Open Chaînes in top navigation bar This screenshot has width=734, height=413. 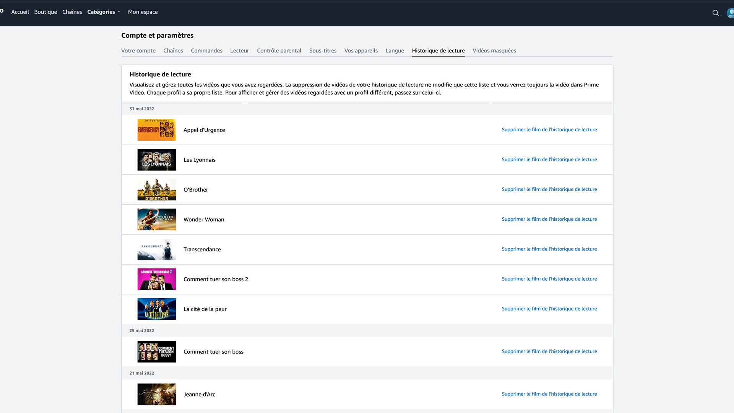pos(72,12)
